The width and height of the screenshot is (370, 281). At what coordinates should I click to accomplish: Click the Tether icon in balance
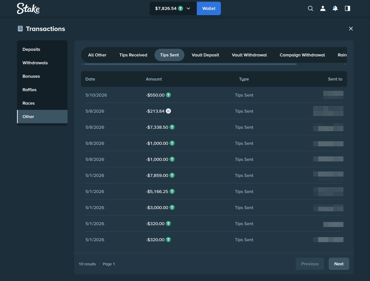(181, 9)
